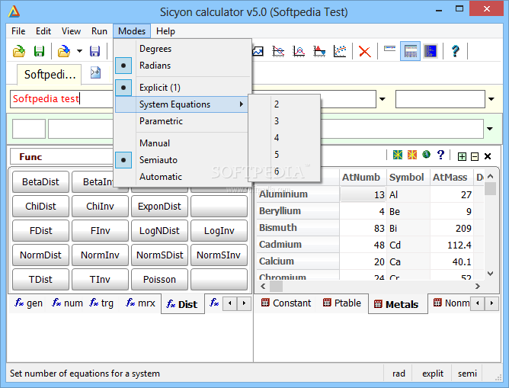Click the blue question mark above the table
This screenshot has height=388, width=509.
[x=440, y=155]
